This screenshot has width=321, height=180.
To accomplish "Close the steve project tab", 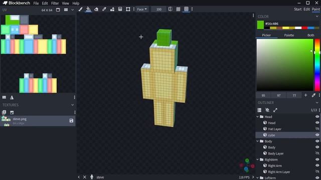I will 85,177.
